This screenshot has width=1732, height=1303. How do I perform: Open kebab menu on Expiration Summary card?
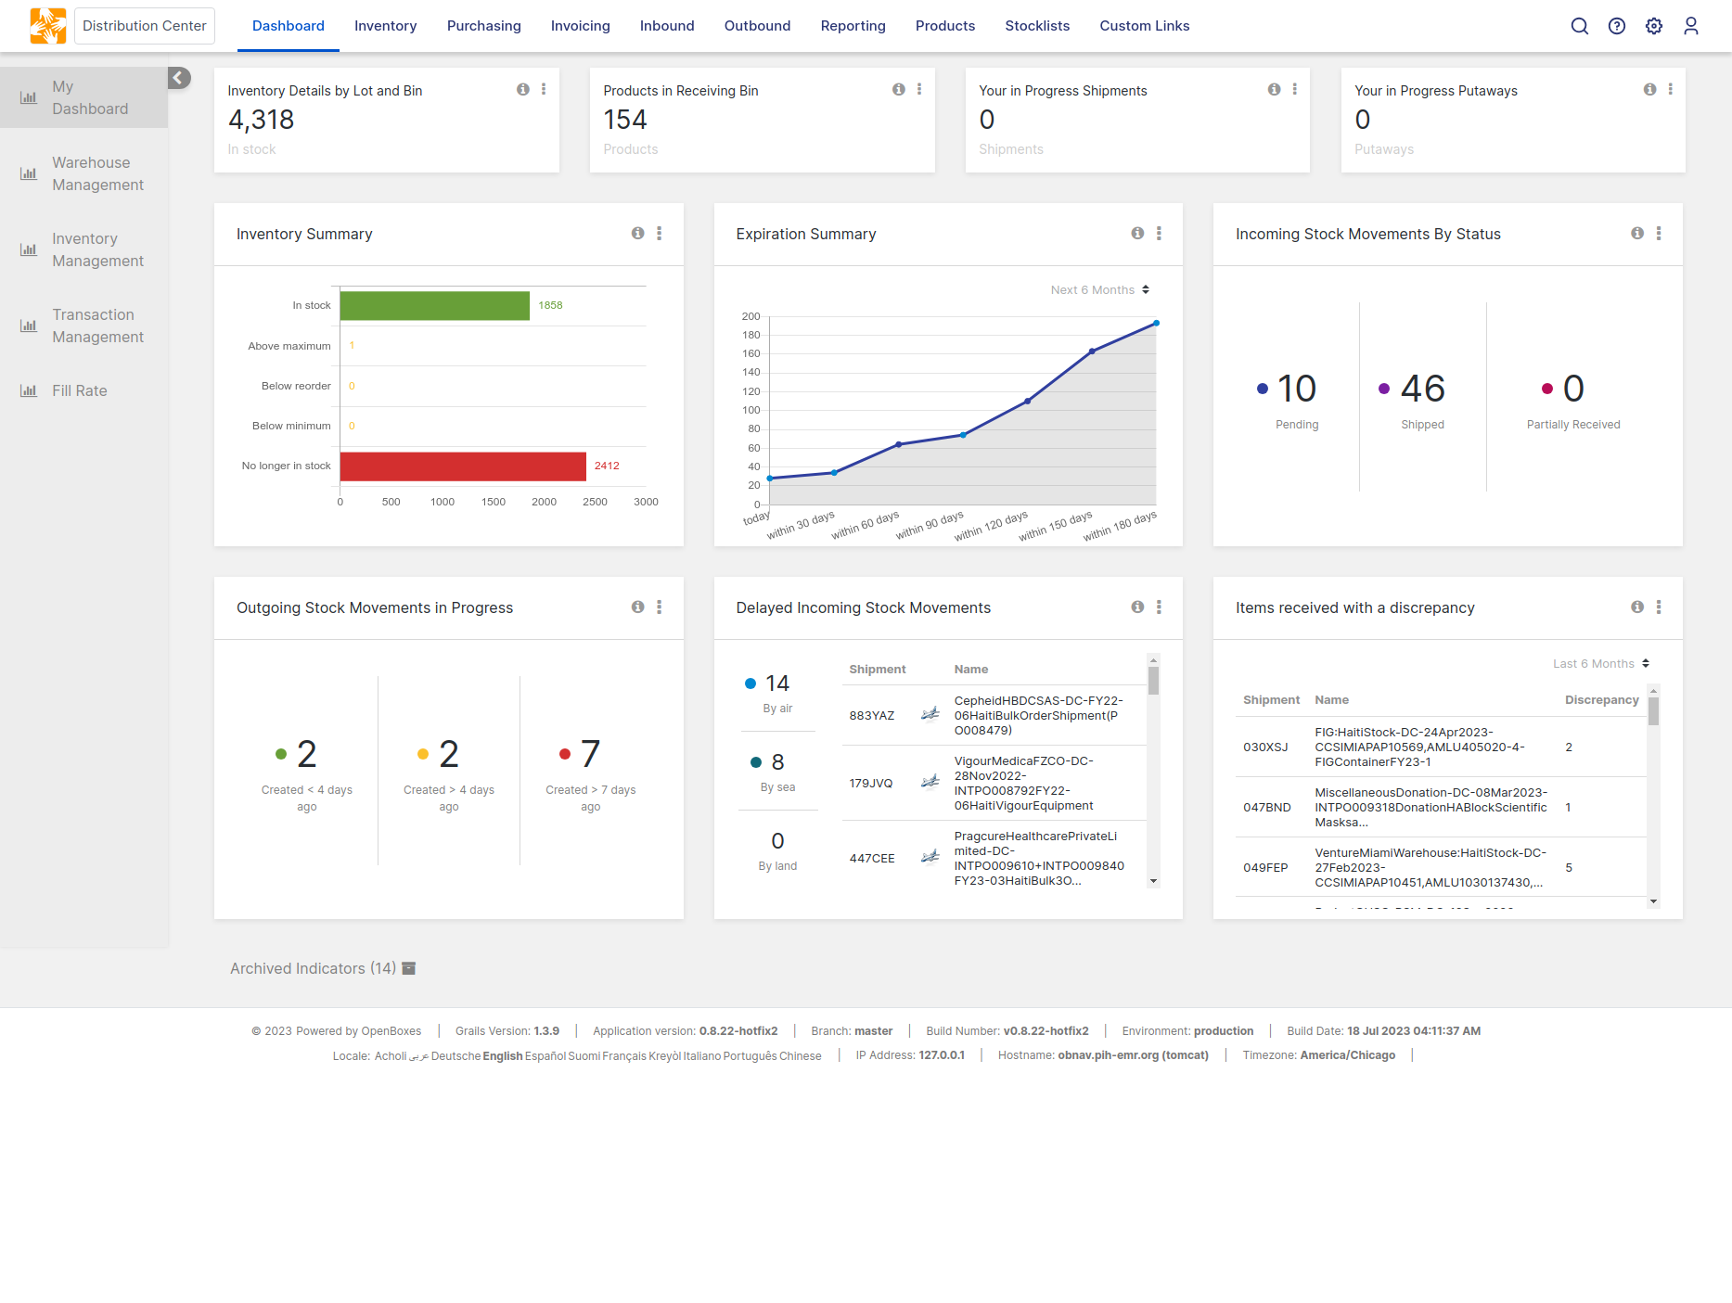coord(1159,234)
